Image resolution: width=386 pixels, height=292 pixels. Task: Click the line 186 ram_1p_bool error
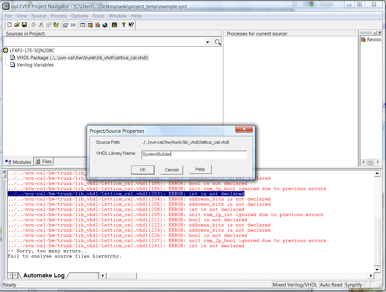167,189
